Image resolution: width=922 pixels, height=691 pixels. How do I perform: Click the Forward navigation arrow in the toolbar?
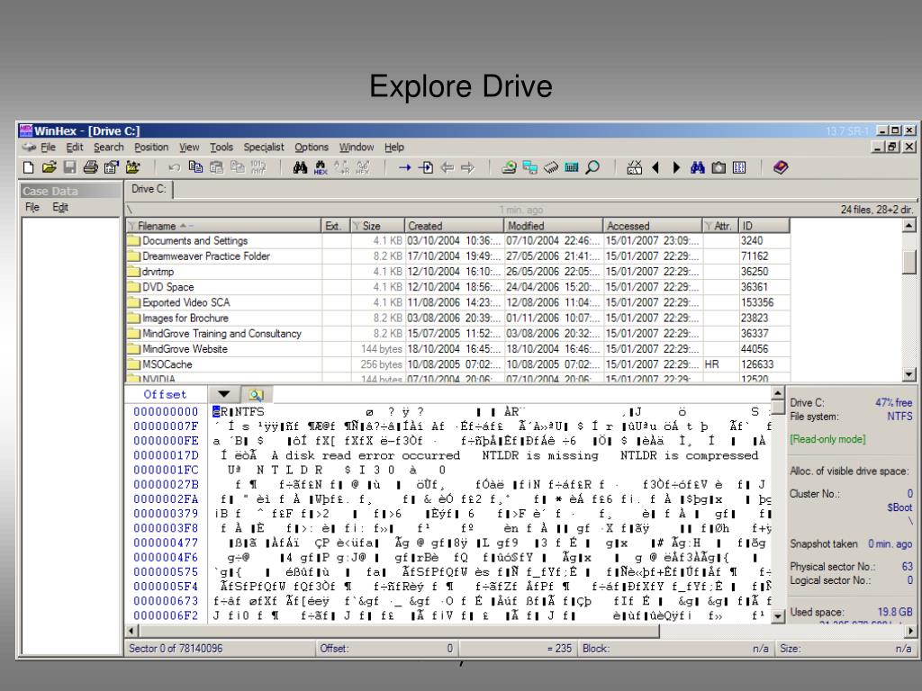click(467, 168)
